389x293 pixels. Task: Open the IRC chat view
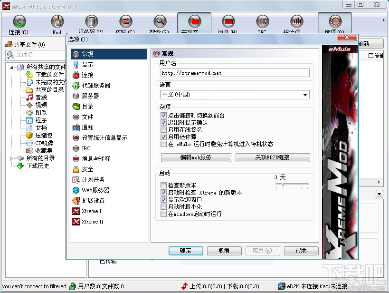[x=263, y=21]
